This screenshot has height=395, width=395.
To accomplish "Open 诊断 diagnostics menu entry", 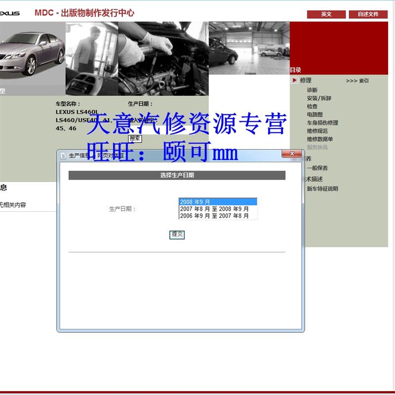I will point(312,90).
